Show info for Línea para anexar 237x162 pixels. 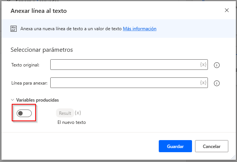(217, 83)
